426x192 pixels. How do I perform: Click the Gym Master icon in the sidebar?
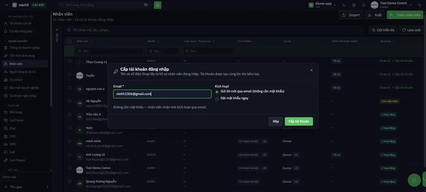tap(6, 160)
